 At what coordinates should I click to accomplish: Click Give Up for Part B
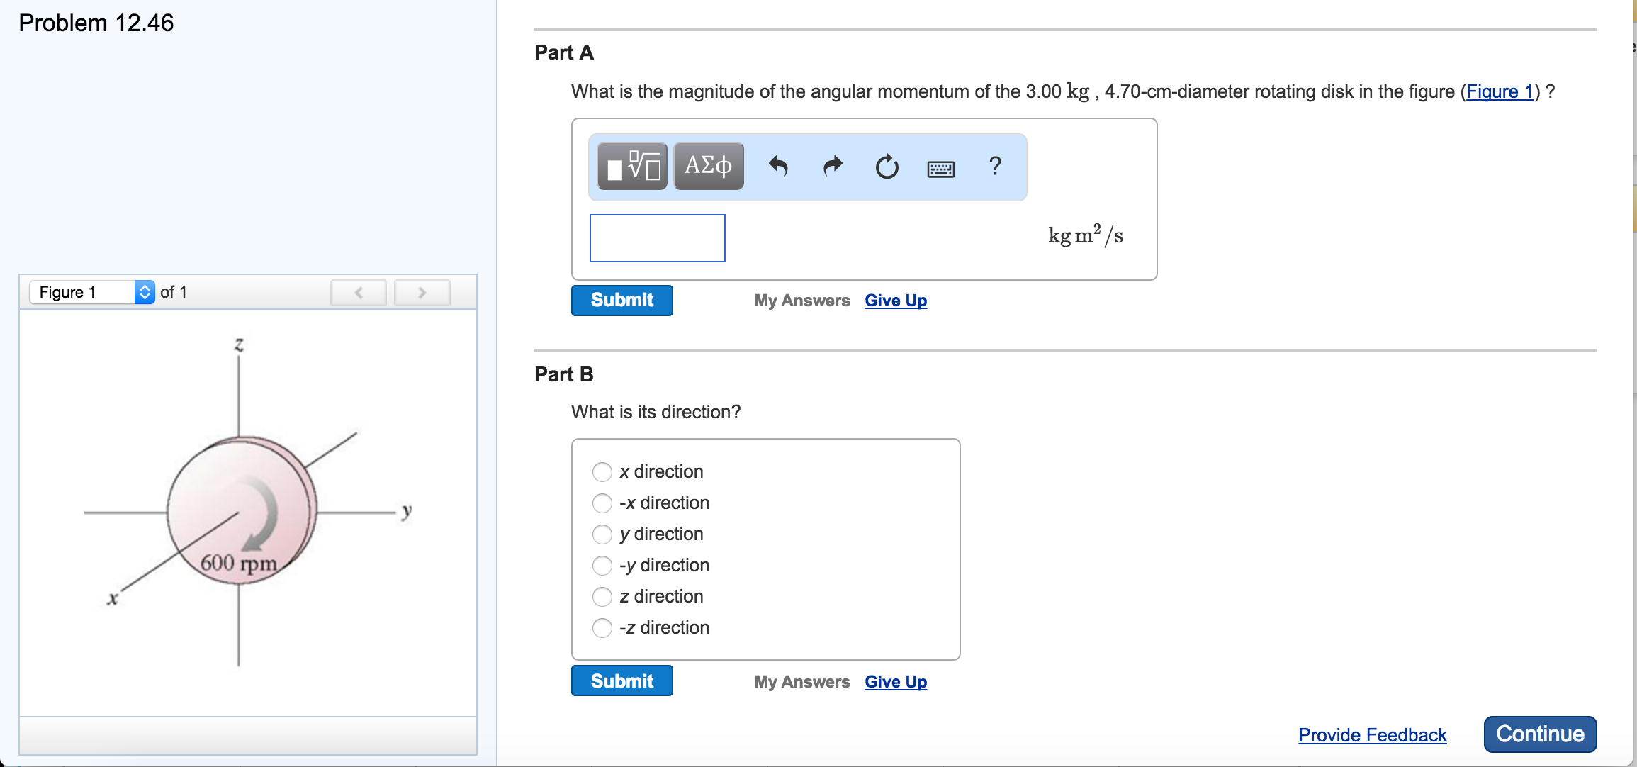895,681
